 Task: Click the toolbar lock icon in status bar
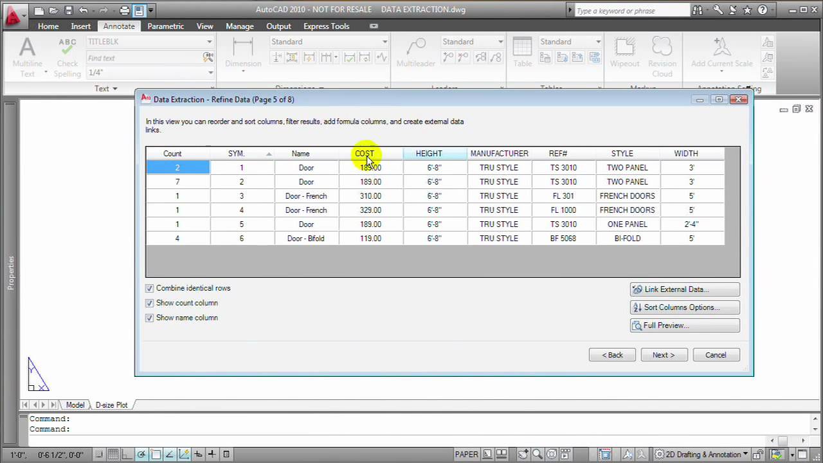pyautogui.click(x=759, y=455)
